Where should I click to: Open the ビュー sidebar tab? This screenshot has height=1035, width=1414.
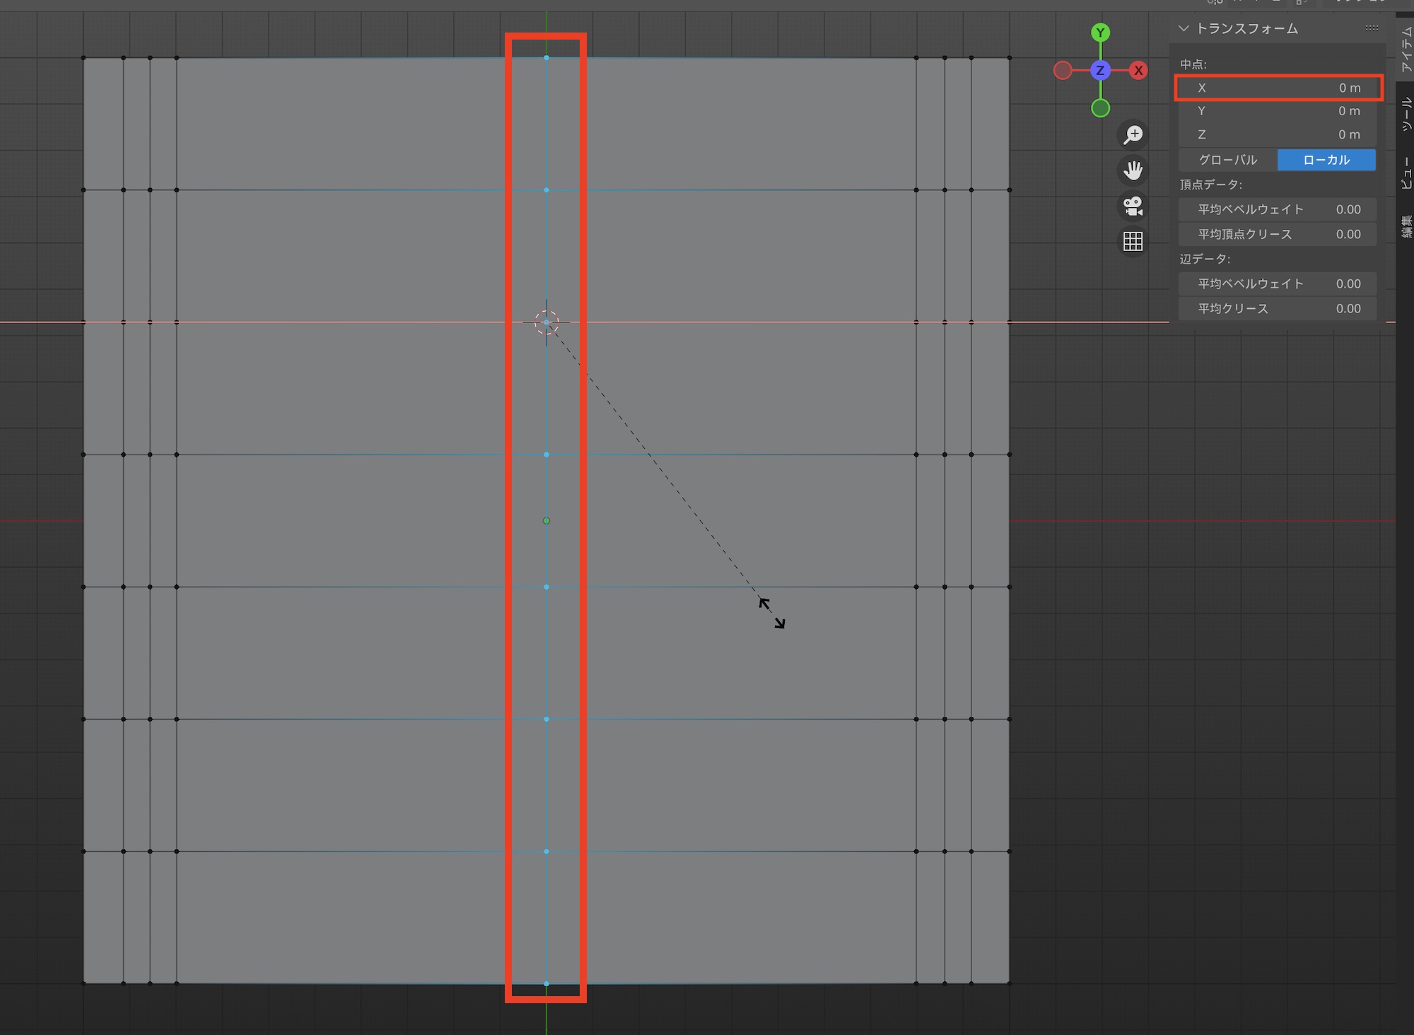click(x=1406, y=173)
